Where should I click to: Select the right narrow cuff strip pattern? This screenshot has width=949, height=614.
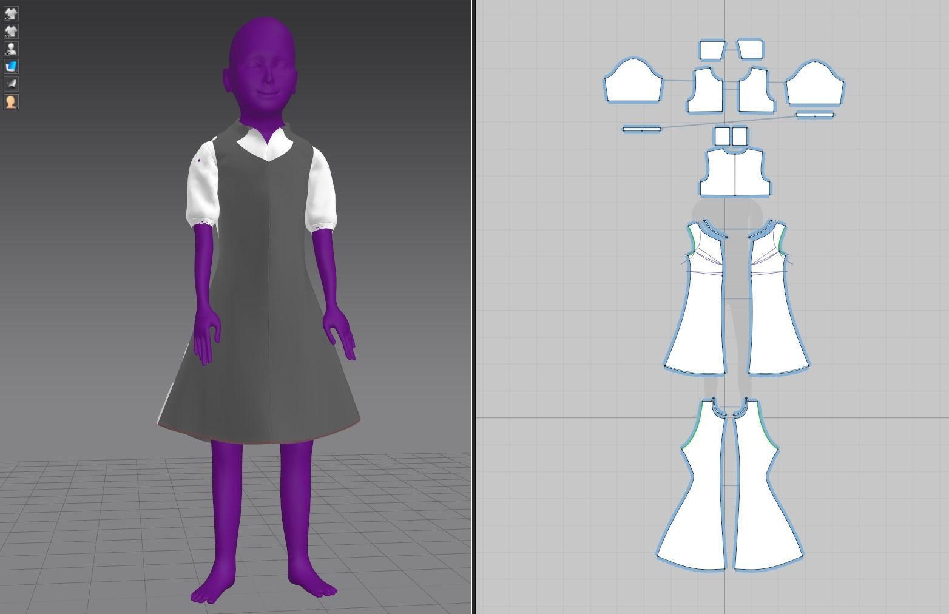coord(815,115)
